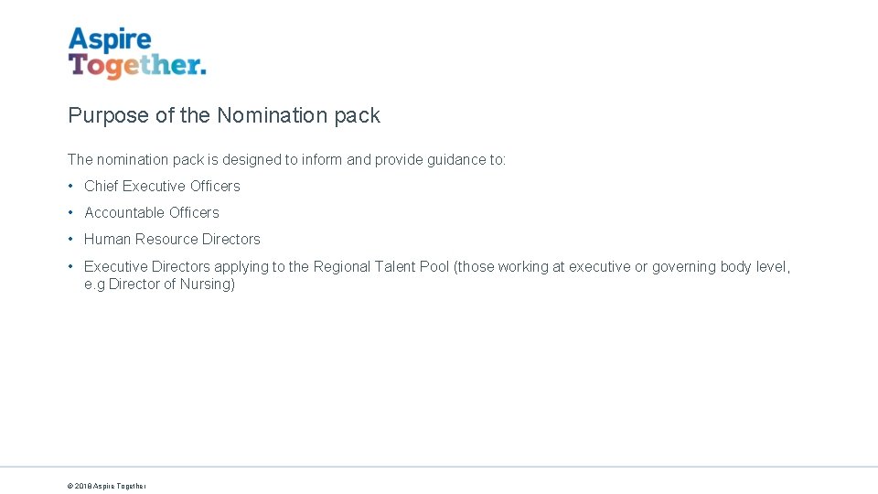Click the "e.g Director of Nursing" line
The height and width of the screenshot is (494, 878).
(159, 284)
